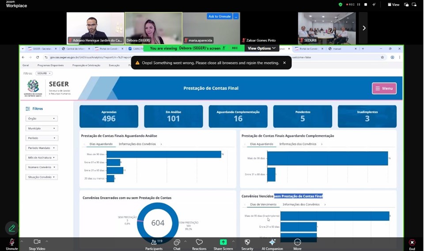Expand the audio options arrow beside Unmute
Viewport: 424px width, 251px height.
[22, 241]
